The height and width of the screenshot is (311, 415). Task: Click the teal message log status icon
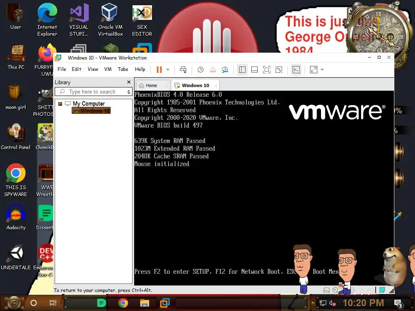point(382,290)
